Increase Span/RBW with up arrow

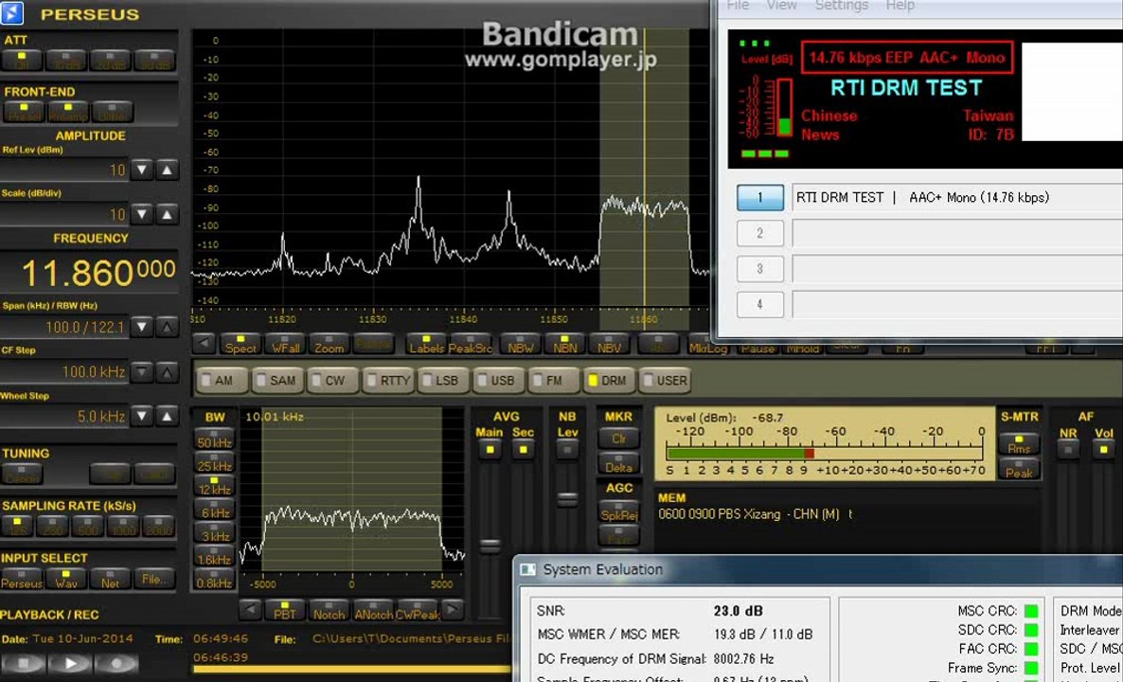(x=167, y=328)
